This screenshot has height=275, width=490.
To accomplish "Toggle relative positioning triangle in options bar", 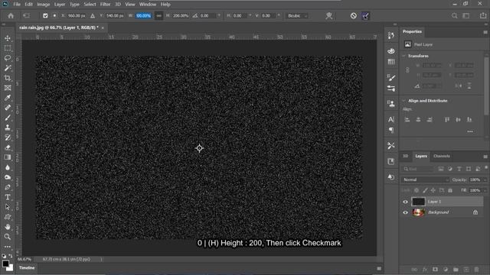I will point(93,15).
